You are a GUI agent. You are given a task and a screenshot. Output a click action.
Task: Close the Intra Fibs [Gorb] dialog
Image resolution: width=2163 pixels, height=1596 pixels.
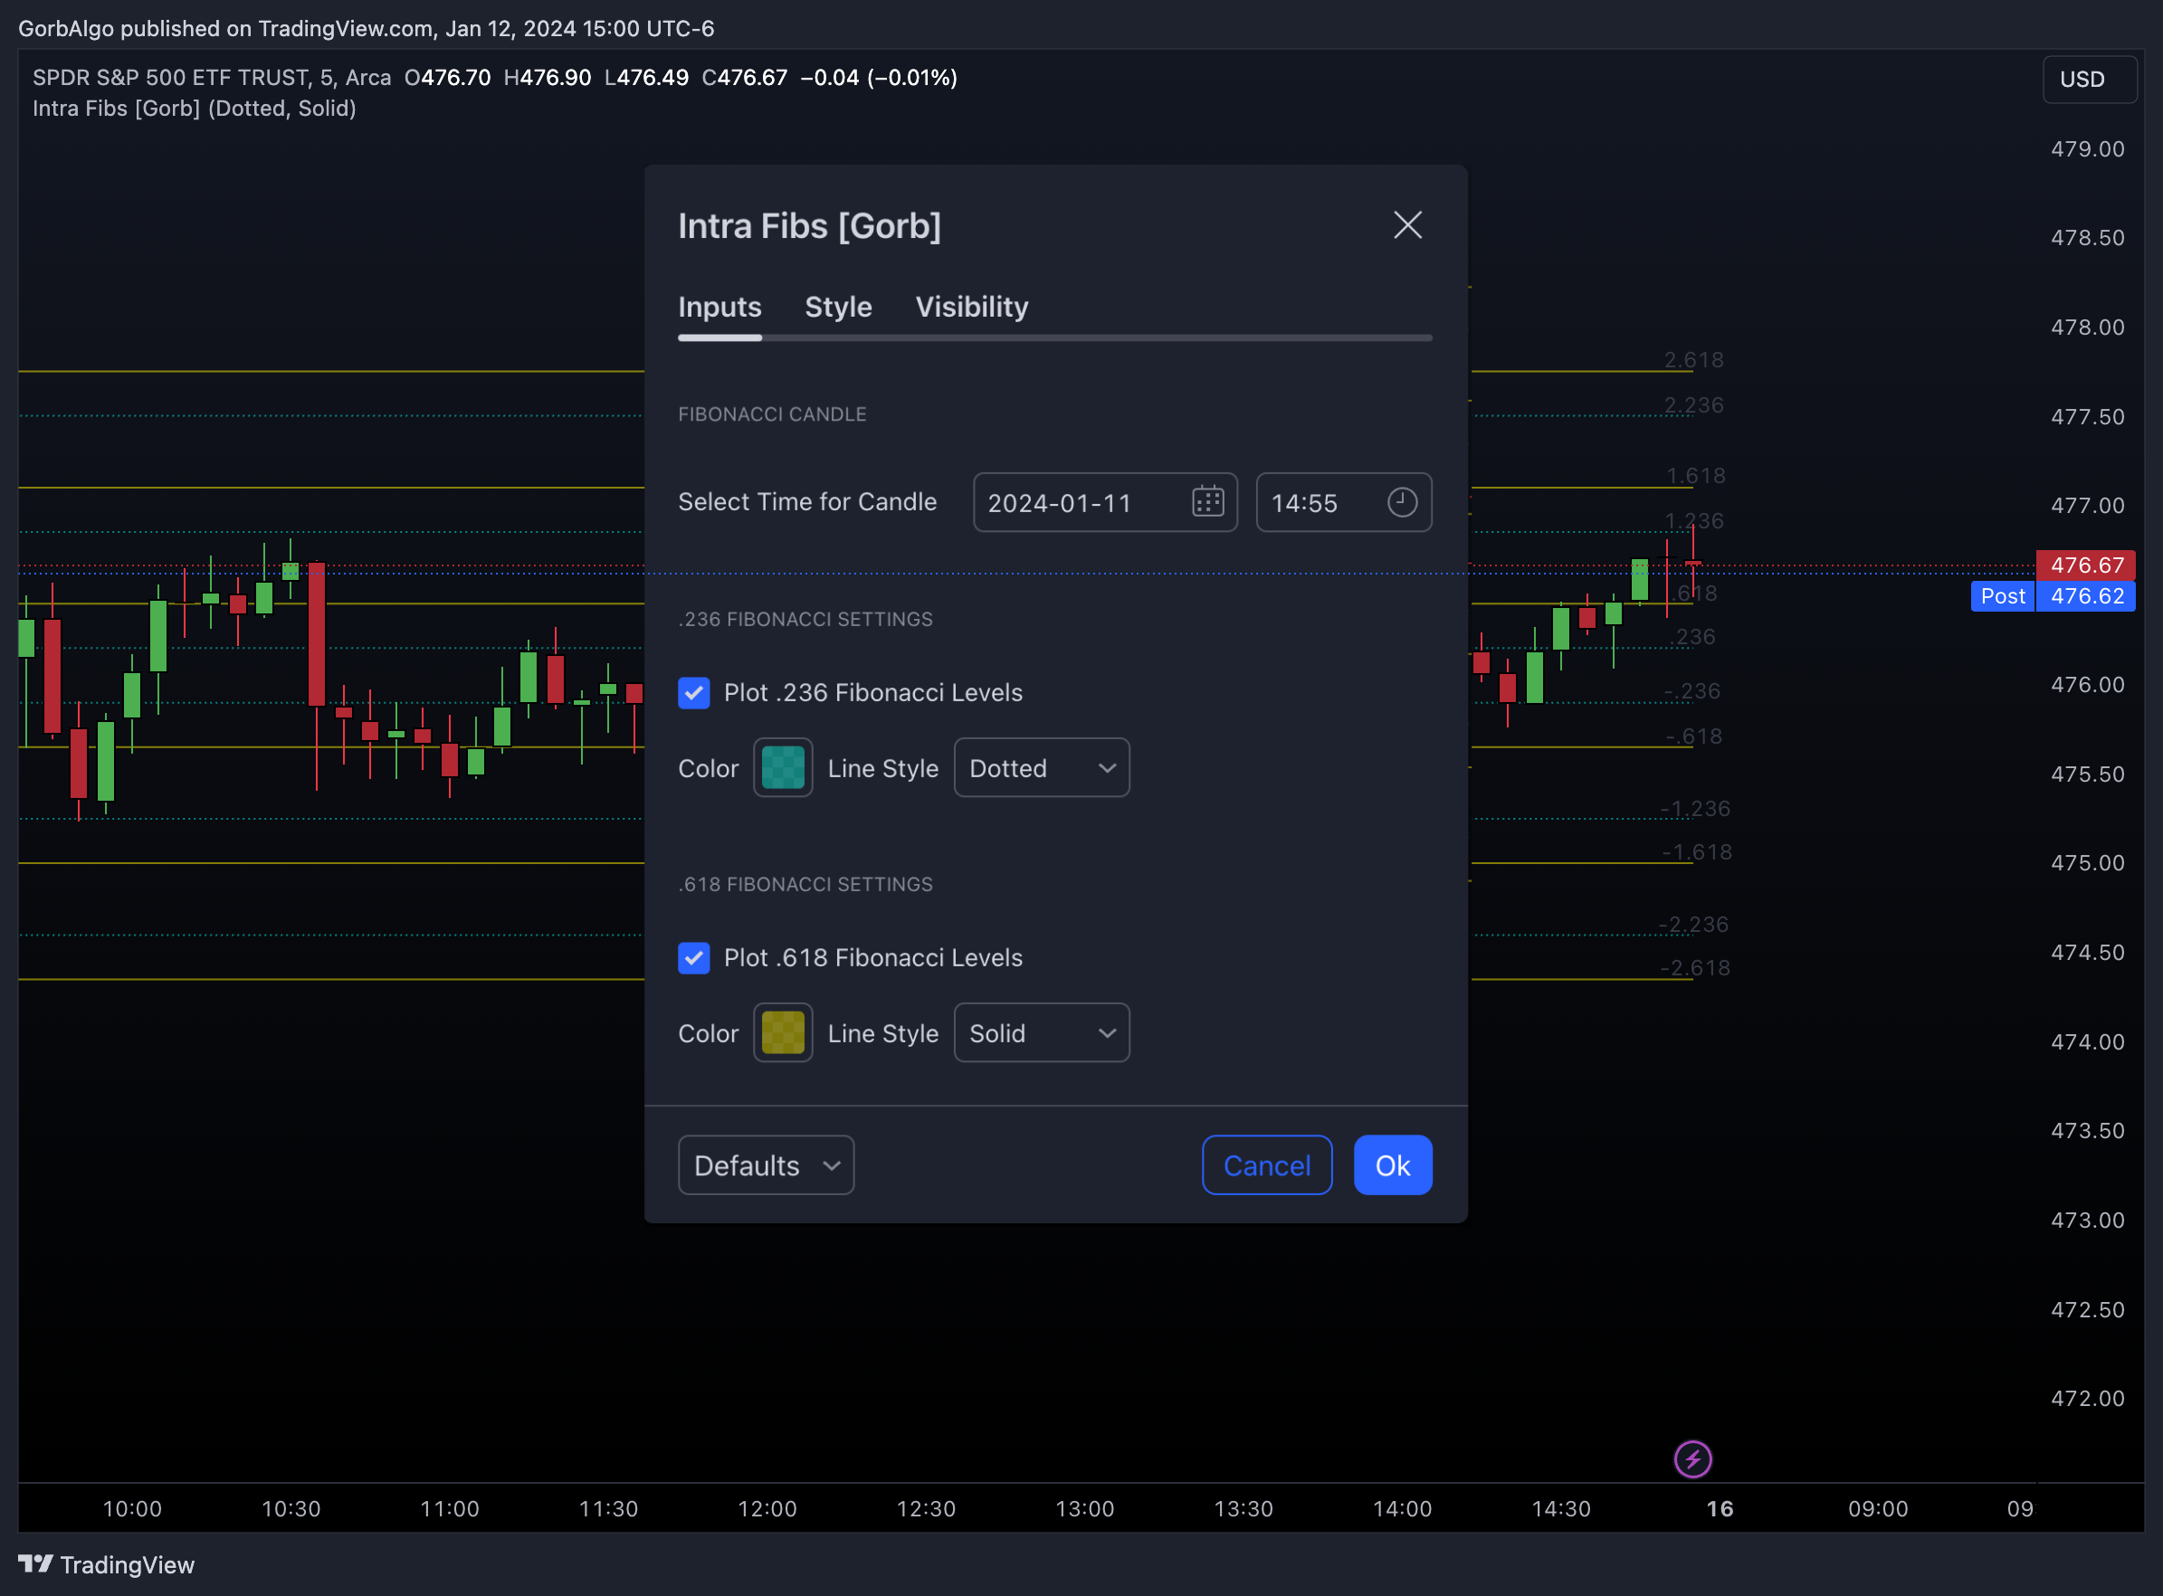click(1407, 225)
